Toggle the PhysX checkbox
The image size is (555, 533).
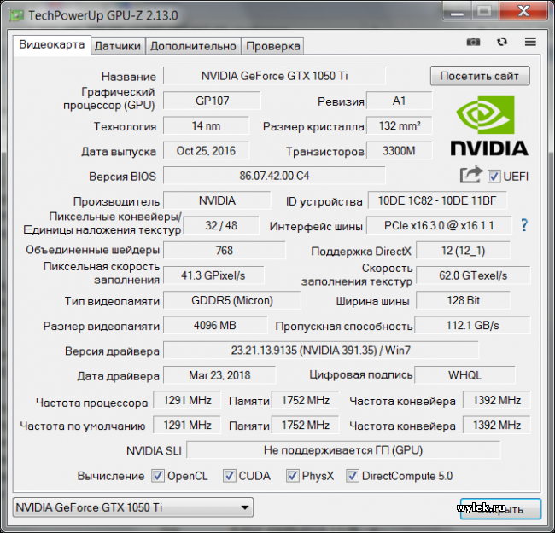coord(292,476)
